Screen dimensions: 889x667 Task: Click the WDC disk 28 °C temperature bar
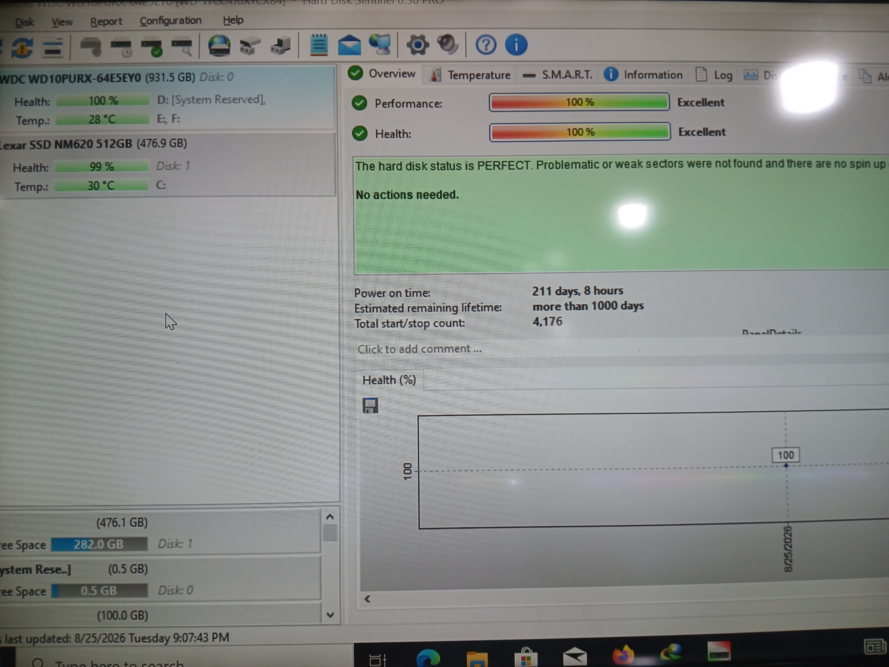click(x=102, y=120)
